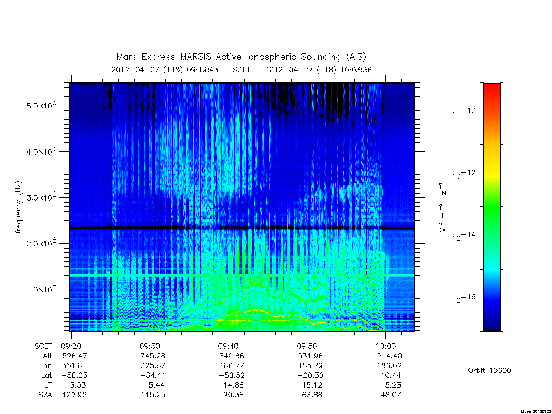The height and width of the screenshot is (414, 552).
Task: Click the 2.0x10^6 frequency tick label
Action: (41, 242)
